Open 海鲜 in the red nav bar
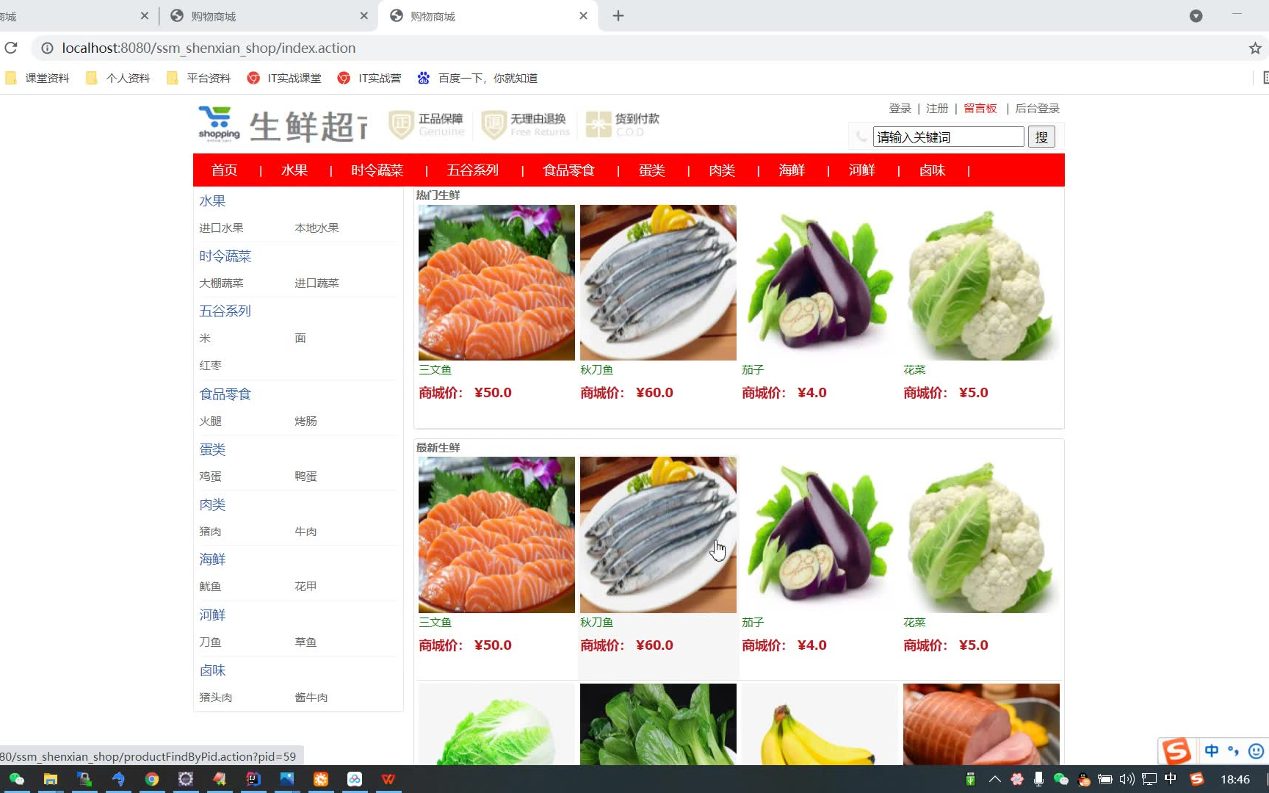1269x793 pixels. pyautogui.click(x=792, y=170)
